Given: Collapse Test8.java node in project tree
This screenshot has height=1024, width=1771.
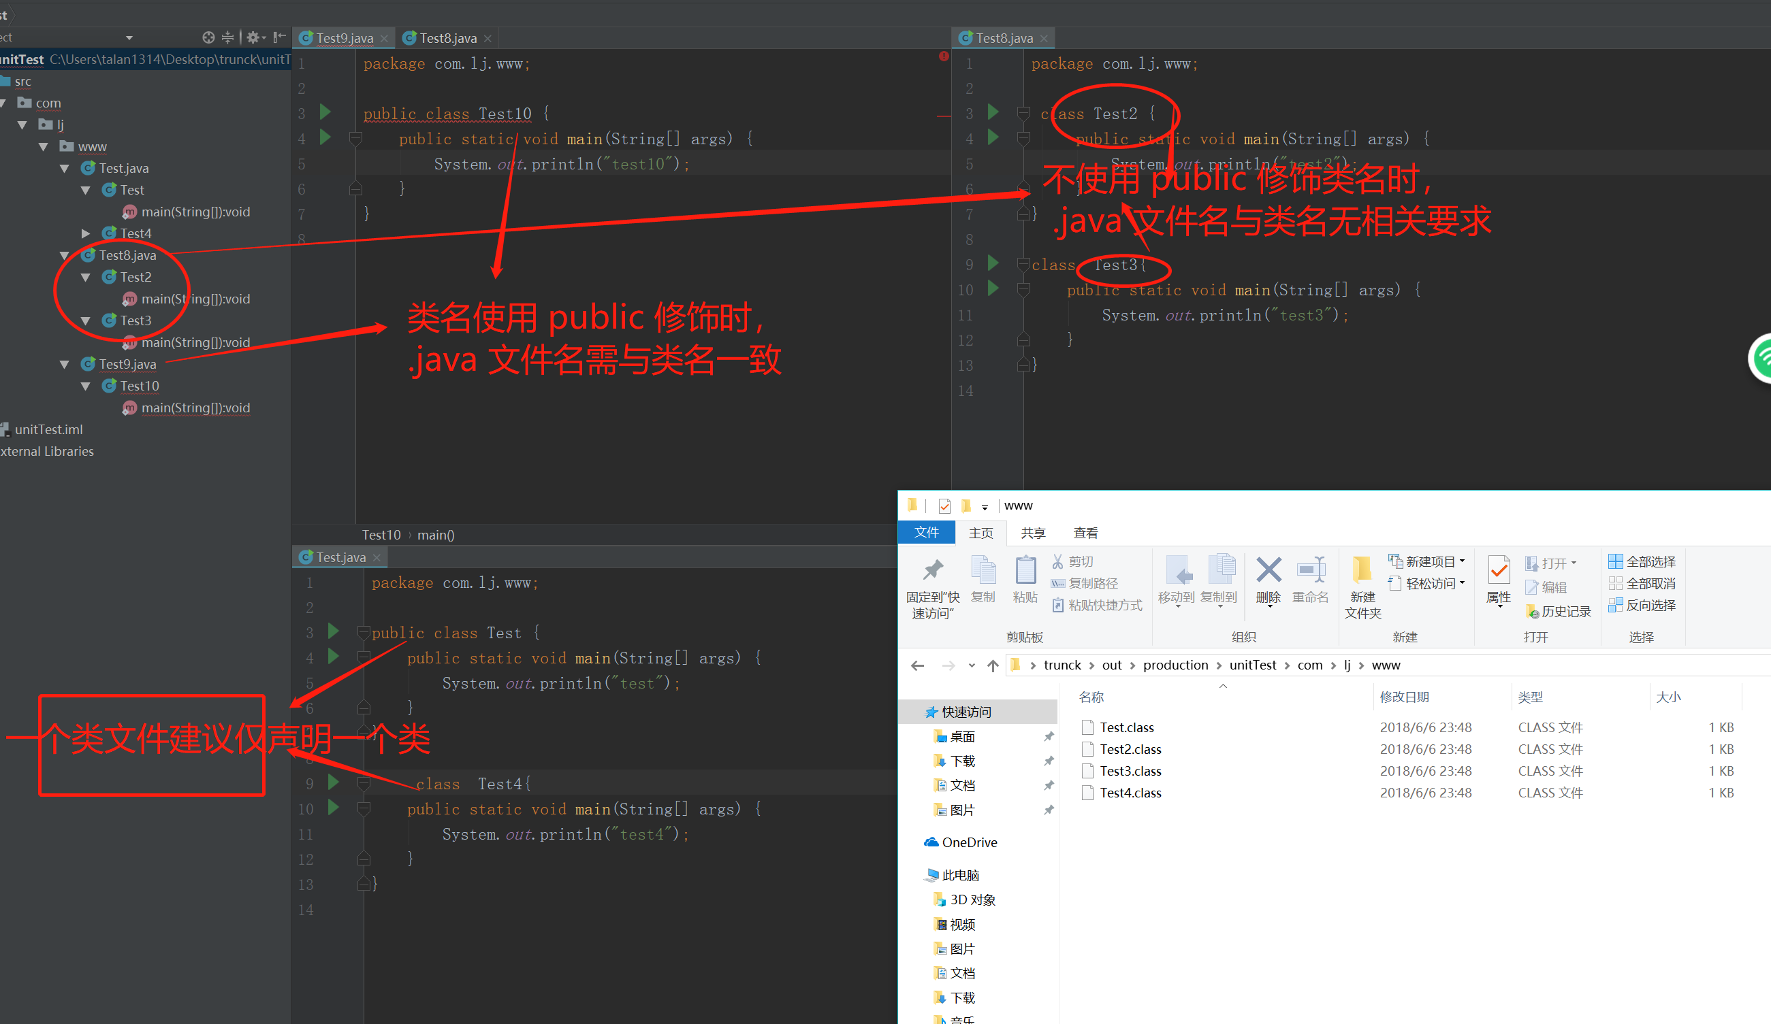Looking at the screenshot, I should (65, 256).
